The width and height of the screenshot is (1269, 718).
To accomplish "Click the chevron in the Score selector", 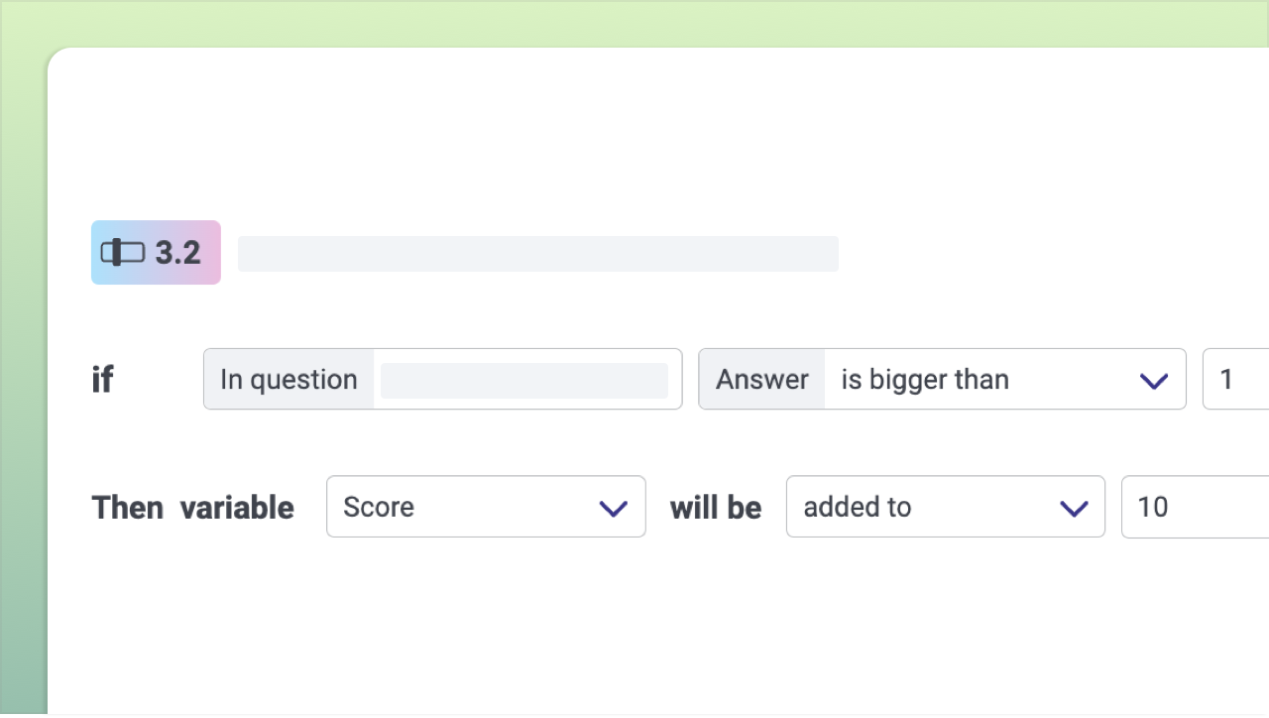I will pyautogui.click(x=614, y=509).
